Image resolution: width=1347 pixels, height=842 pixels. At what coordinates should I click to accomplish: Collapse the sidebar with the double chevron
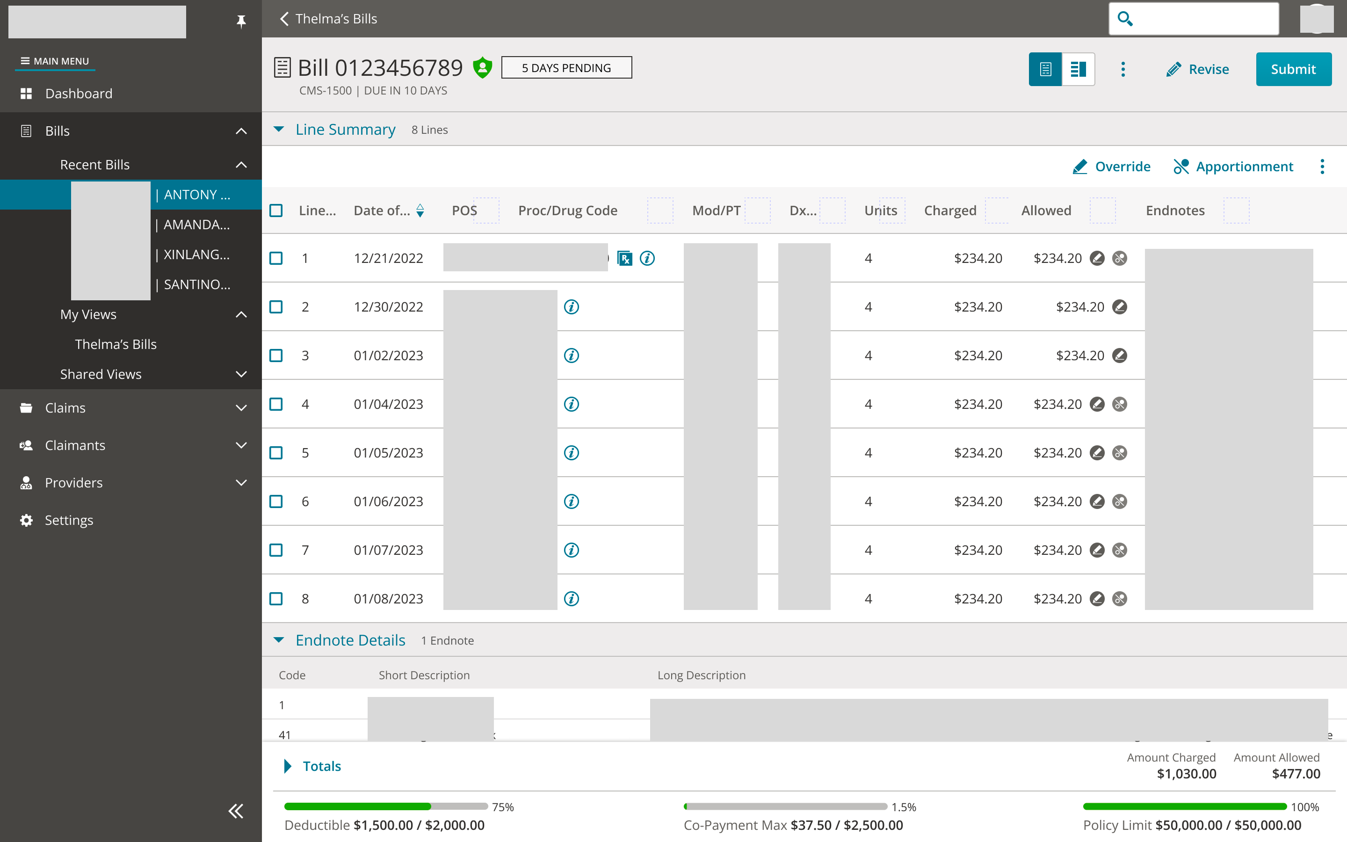click(236, 811)
